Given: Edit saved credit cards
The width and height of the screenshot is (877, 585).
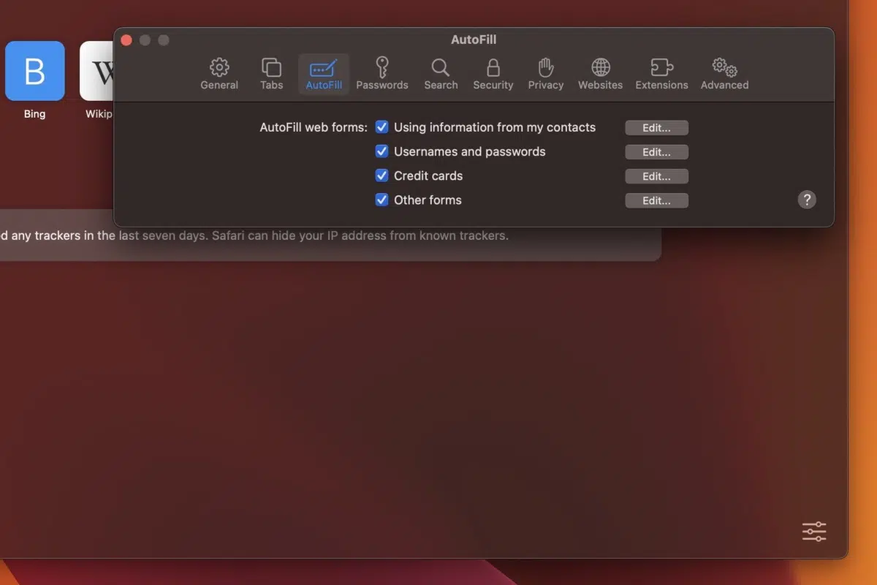Looking at the screenshot, I should click(656, 175).
